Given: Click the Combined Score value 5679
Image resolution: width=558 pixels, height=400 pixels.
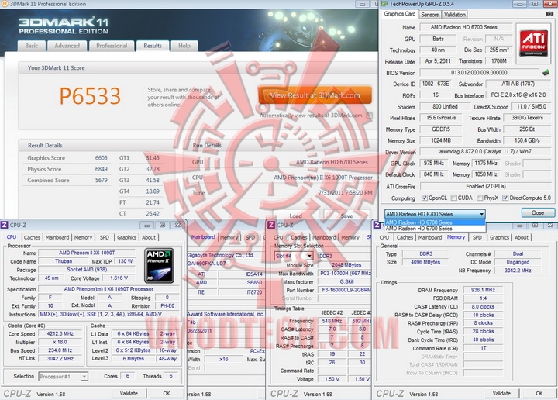Looking at the screenshot, I should (x=101, y=180).
